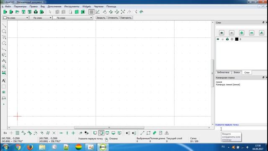Image resolution: width=268 pixels, height=151 pixels.
Task: Click the Закрыть button
Action: tap(101, 18)
